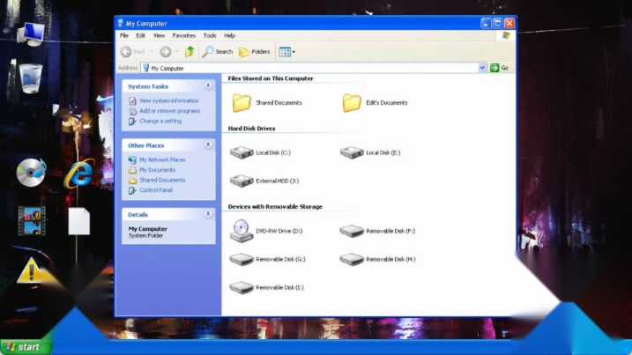Click the Back button dropdown arrow
This screenshot has height=355, width=632.
point(152,52)
